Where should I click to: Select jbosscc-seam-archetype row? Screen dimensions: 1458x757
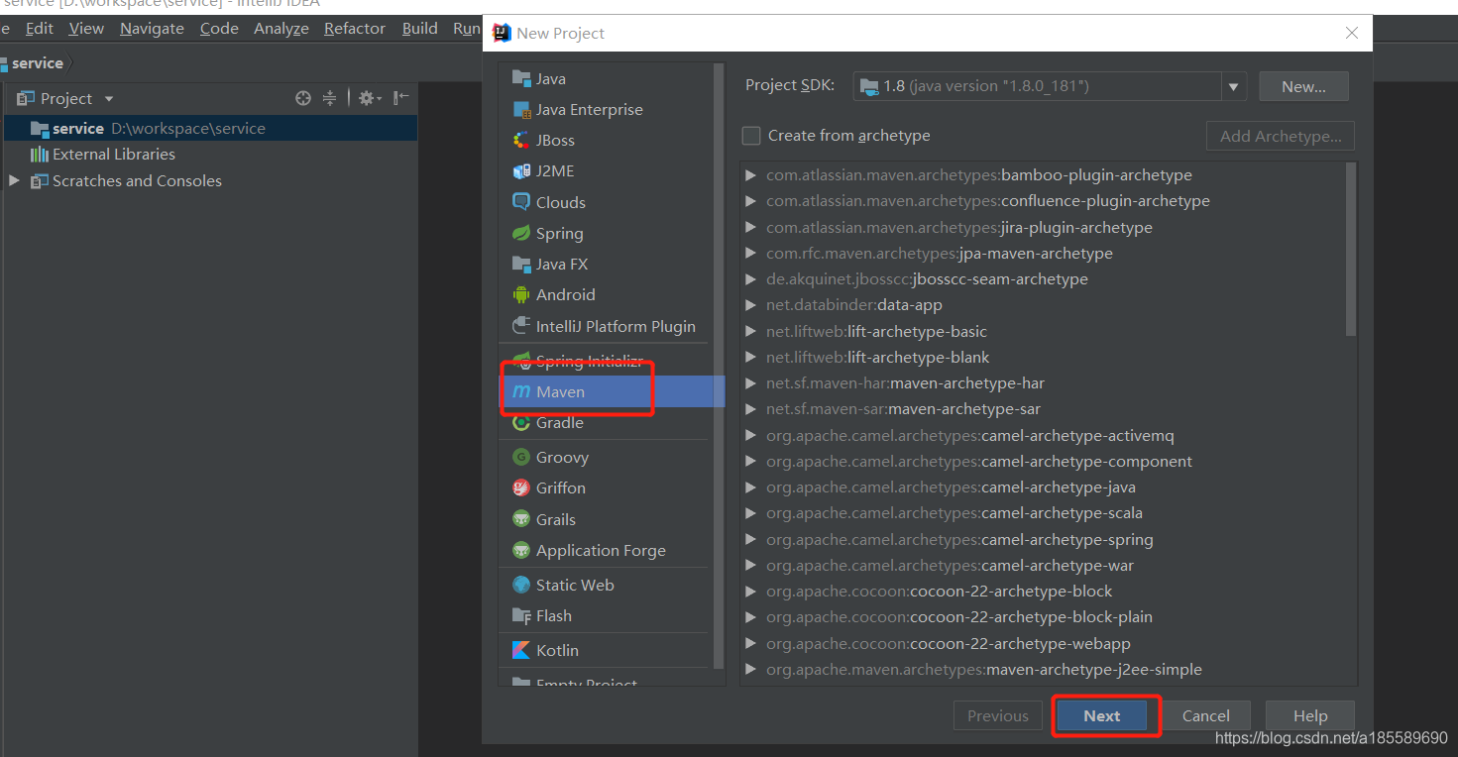tap(1043, 279)
